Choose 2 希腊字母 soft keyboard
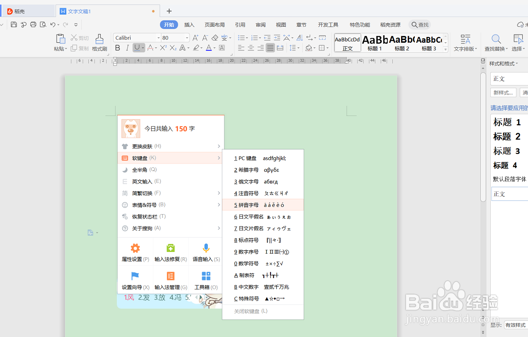Screen dimensions: 528x337 click(x=263, y=170)
